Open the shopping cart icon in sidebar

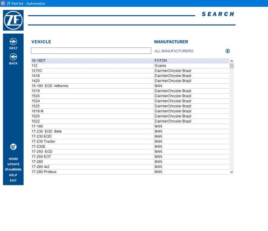(13, 147)
